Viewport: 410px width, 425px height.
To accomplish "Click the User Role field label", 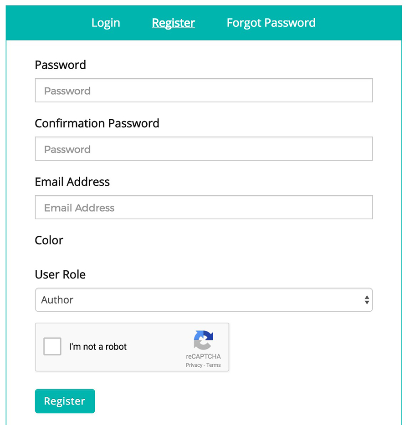I will (x=60, y=274).
